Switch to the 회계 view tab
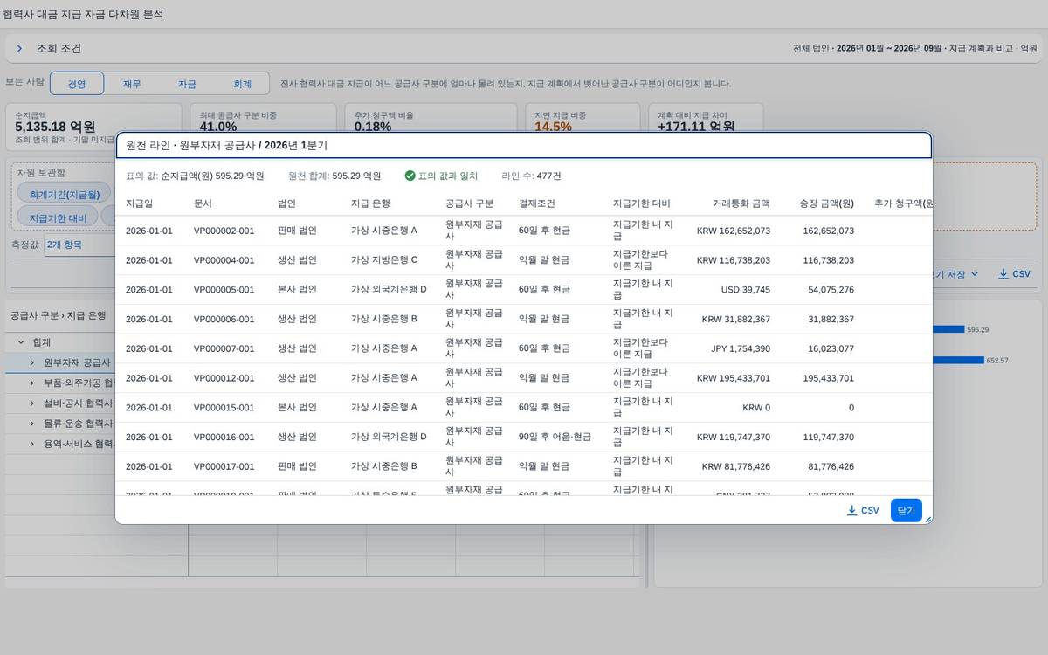Screen dimensions: 1048x655 [242, 84]
